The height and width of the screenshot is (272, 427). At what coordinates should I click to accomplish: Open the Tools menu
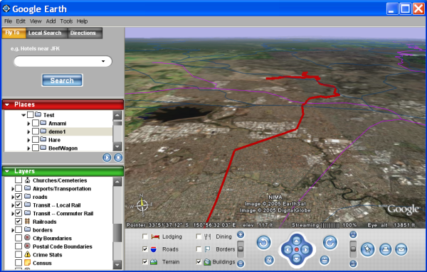(66, 21)
